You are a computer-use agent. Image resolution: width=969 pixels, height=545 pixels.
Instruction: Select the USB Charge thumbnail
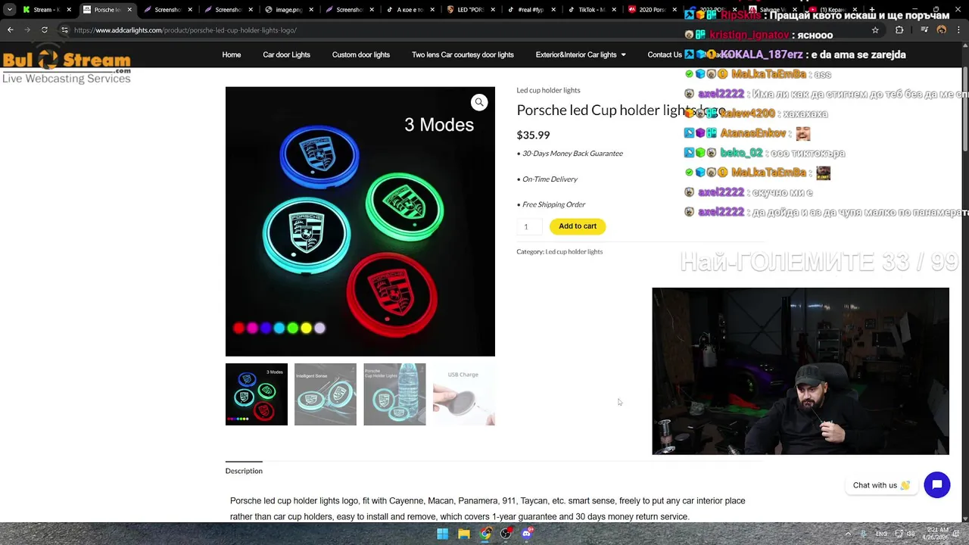click(x=464, y=394)
